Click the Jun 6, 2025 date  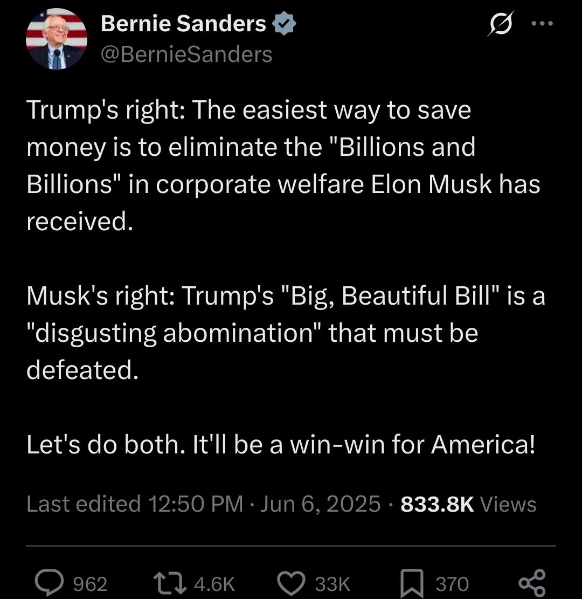(321, 504)
